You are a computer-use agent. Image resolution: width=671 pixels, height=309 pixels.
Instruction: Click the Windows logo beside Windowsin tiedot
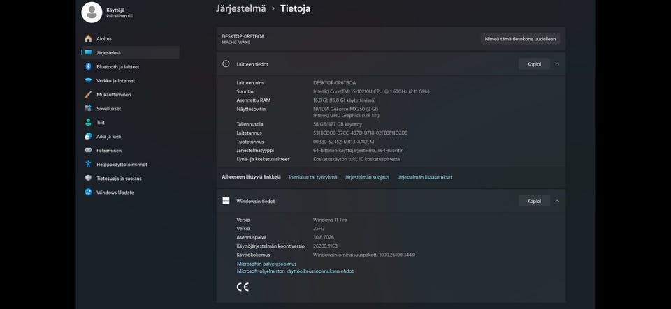(226, 201)
